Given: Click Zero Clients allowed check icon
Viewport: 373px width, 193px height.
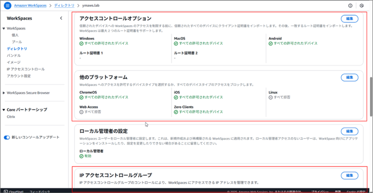Looking at the screenshot, I should 176,112.
